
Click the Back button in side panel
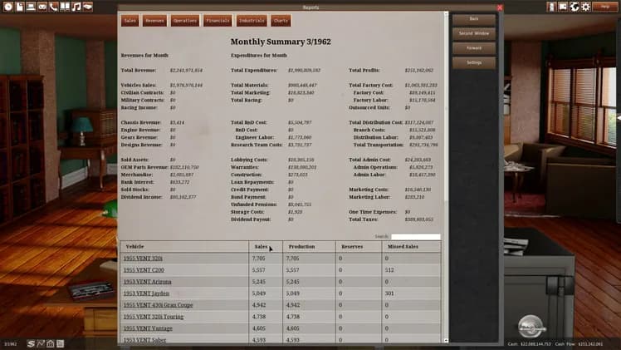coord(474,19)
